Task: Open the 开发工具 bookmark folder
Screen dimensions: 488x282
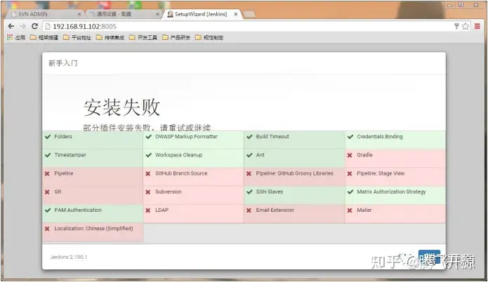Action: click(x=143, y=38)
